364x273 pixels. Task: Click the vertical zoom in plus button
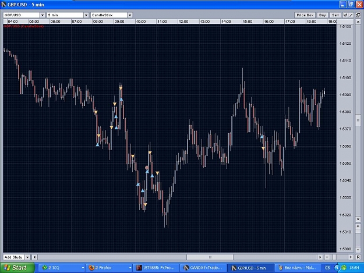point(358,226)
